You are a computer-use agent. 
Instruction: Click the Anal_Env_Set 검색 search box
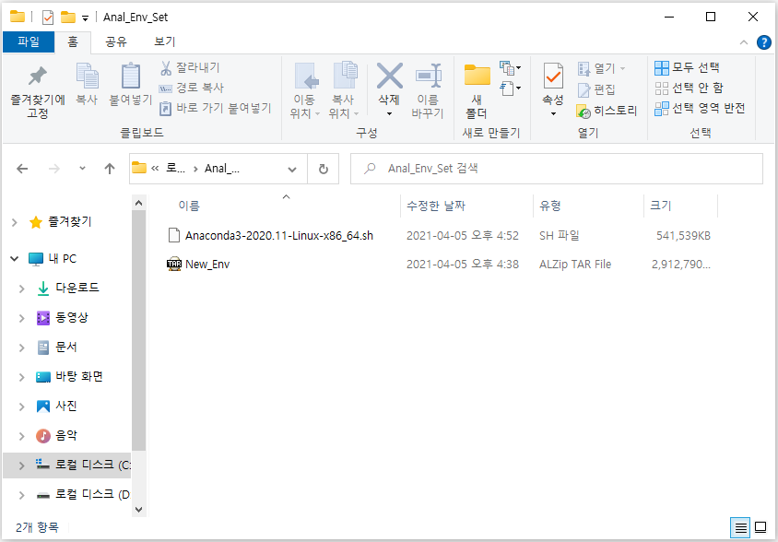click(557, 169)
